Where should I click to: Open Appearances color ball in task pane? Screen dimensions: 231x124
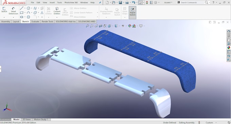click(x=229, y=48)
